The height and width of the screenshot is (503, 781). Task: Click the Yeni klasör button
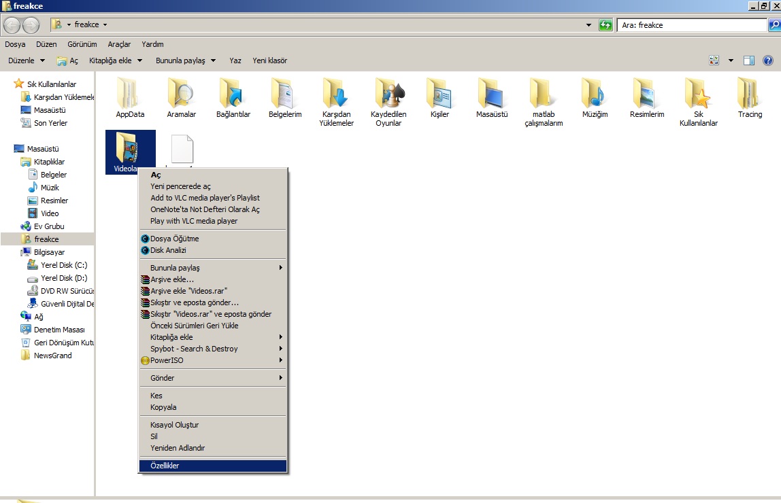point(269,60)
